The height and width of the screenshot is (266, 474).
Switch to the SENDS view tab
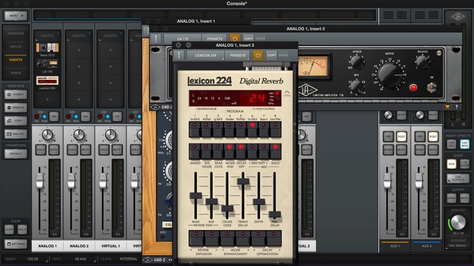tap(16, 73)
